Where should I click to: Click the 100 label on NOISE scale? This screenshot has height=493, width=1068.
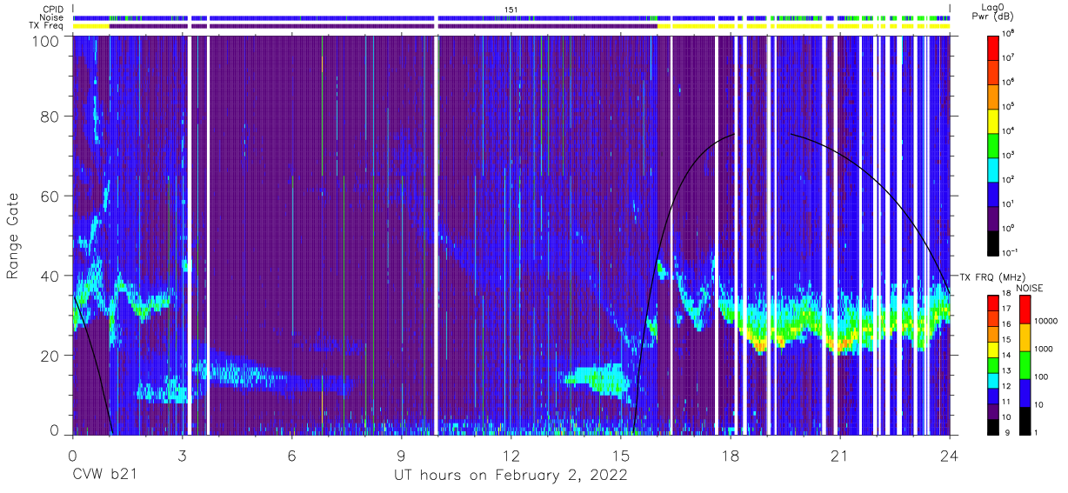click(1042, 376)
